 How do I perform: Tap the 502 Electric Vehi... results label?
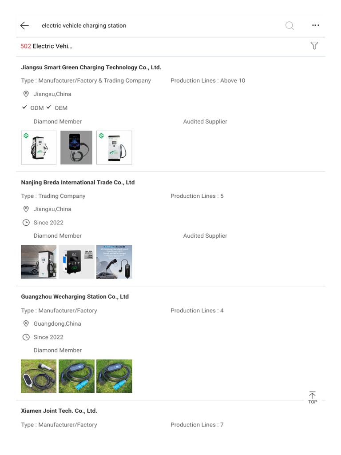pos(46,46)
